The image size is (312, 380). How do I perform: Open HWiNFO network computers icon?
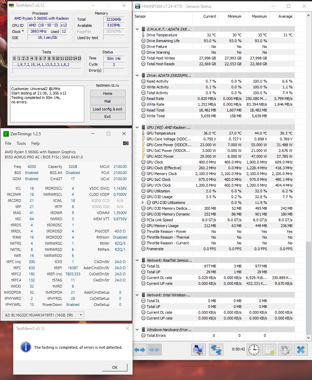[x=216, y=350]
